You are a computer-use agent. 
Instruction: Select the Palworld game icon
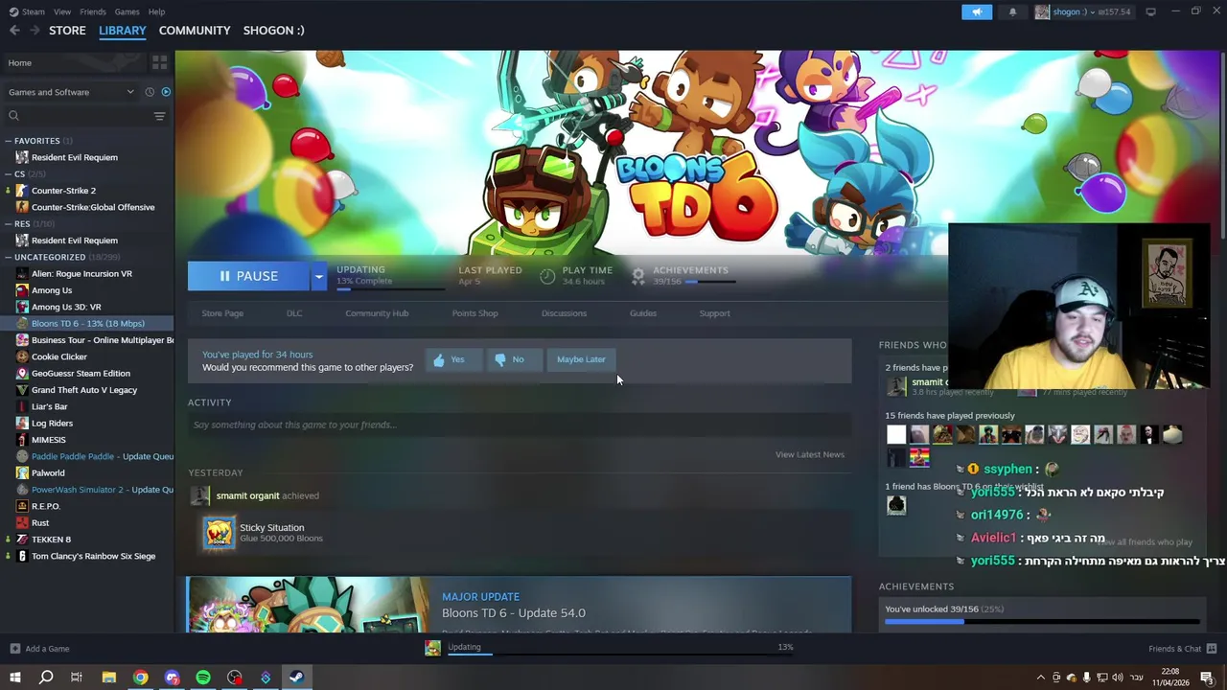coord(22,472)
